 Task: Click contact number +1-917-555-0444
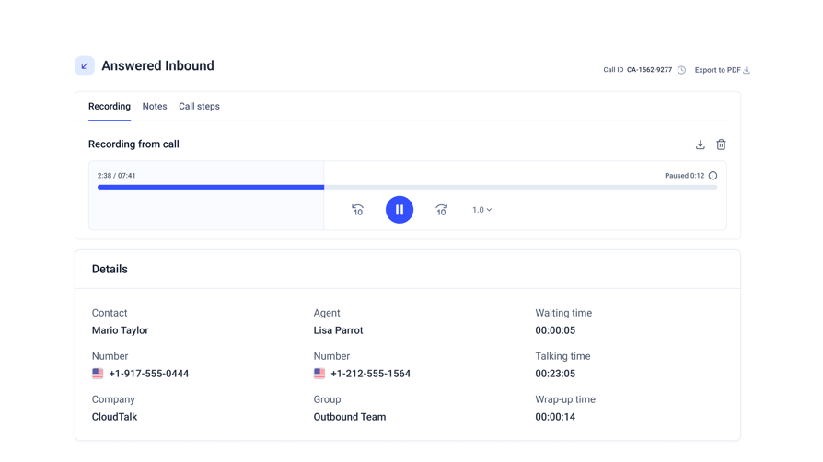pos(148,374)
